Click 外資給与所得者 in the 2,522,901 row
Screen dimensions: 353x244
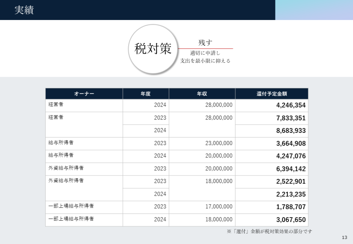pos(66,180)
